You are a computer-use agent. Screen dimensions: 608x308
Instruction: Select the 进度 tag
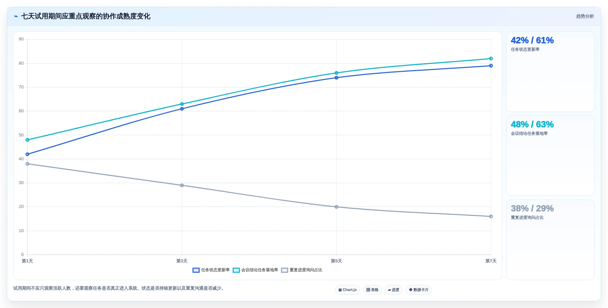pyautogui.click(x=394, y=290)
